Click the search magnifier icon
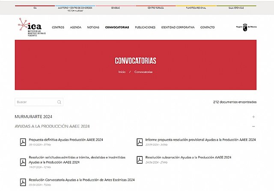The width and height of the screenshot is (274, 191). point(59,102)
